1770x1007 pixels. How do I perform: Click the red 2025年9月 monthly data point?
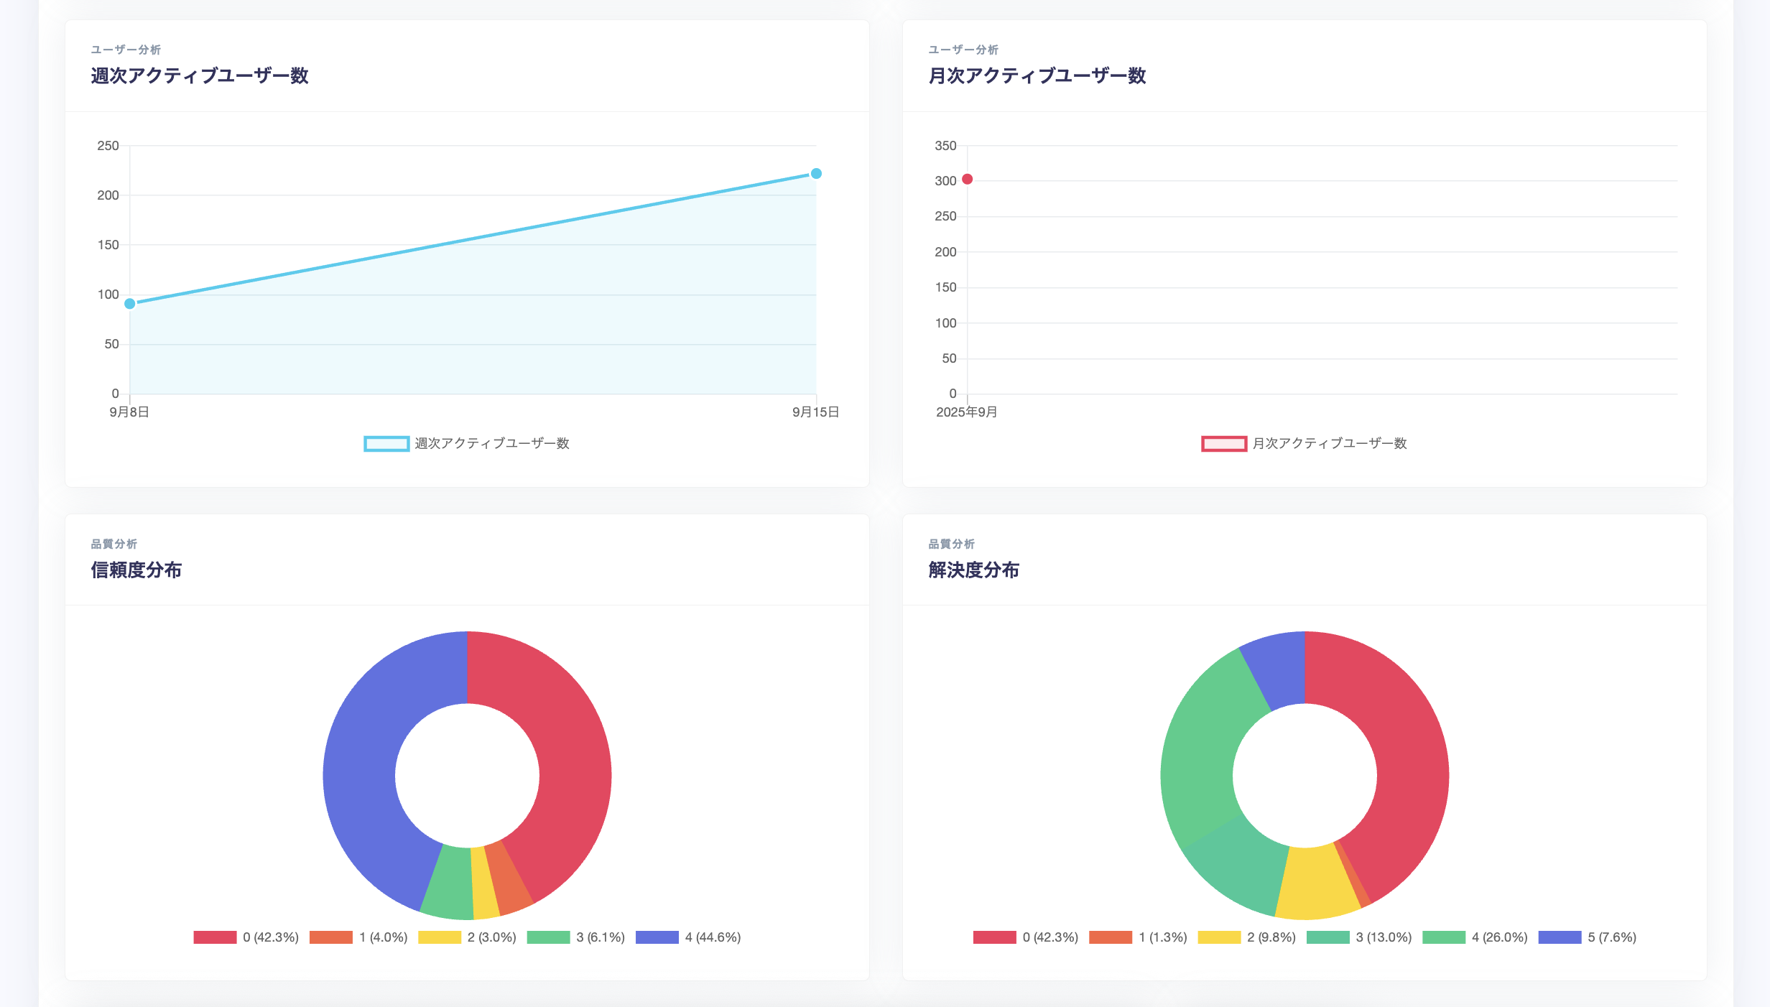pos(968,180)
